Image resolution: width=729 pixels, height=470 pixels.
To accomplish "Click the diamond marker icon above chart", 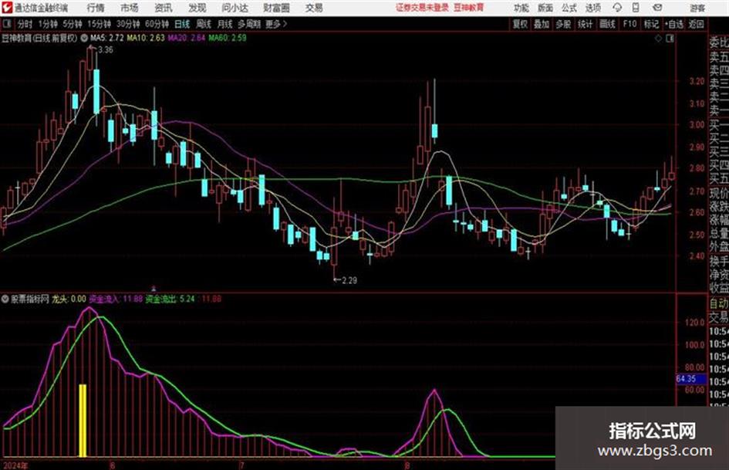I will coord(658,39).
